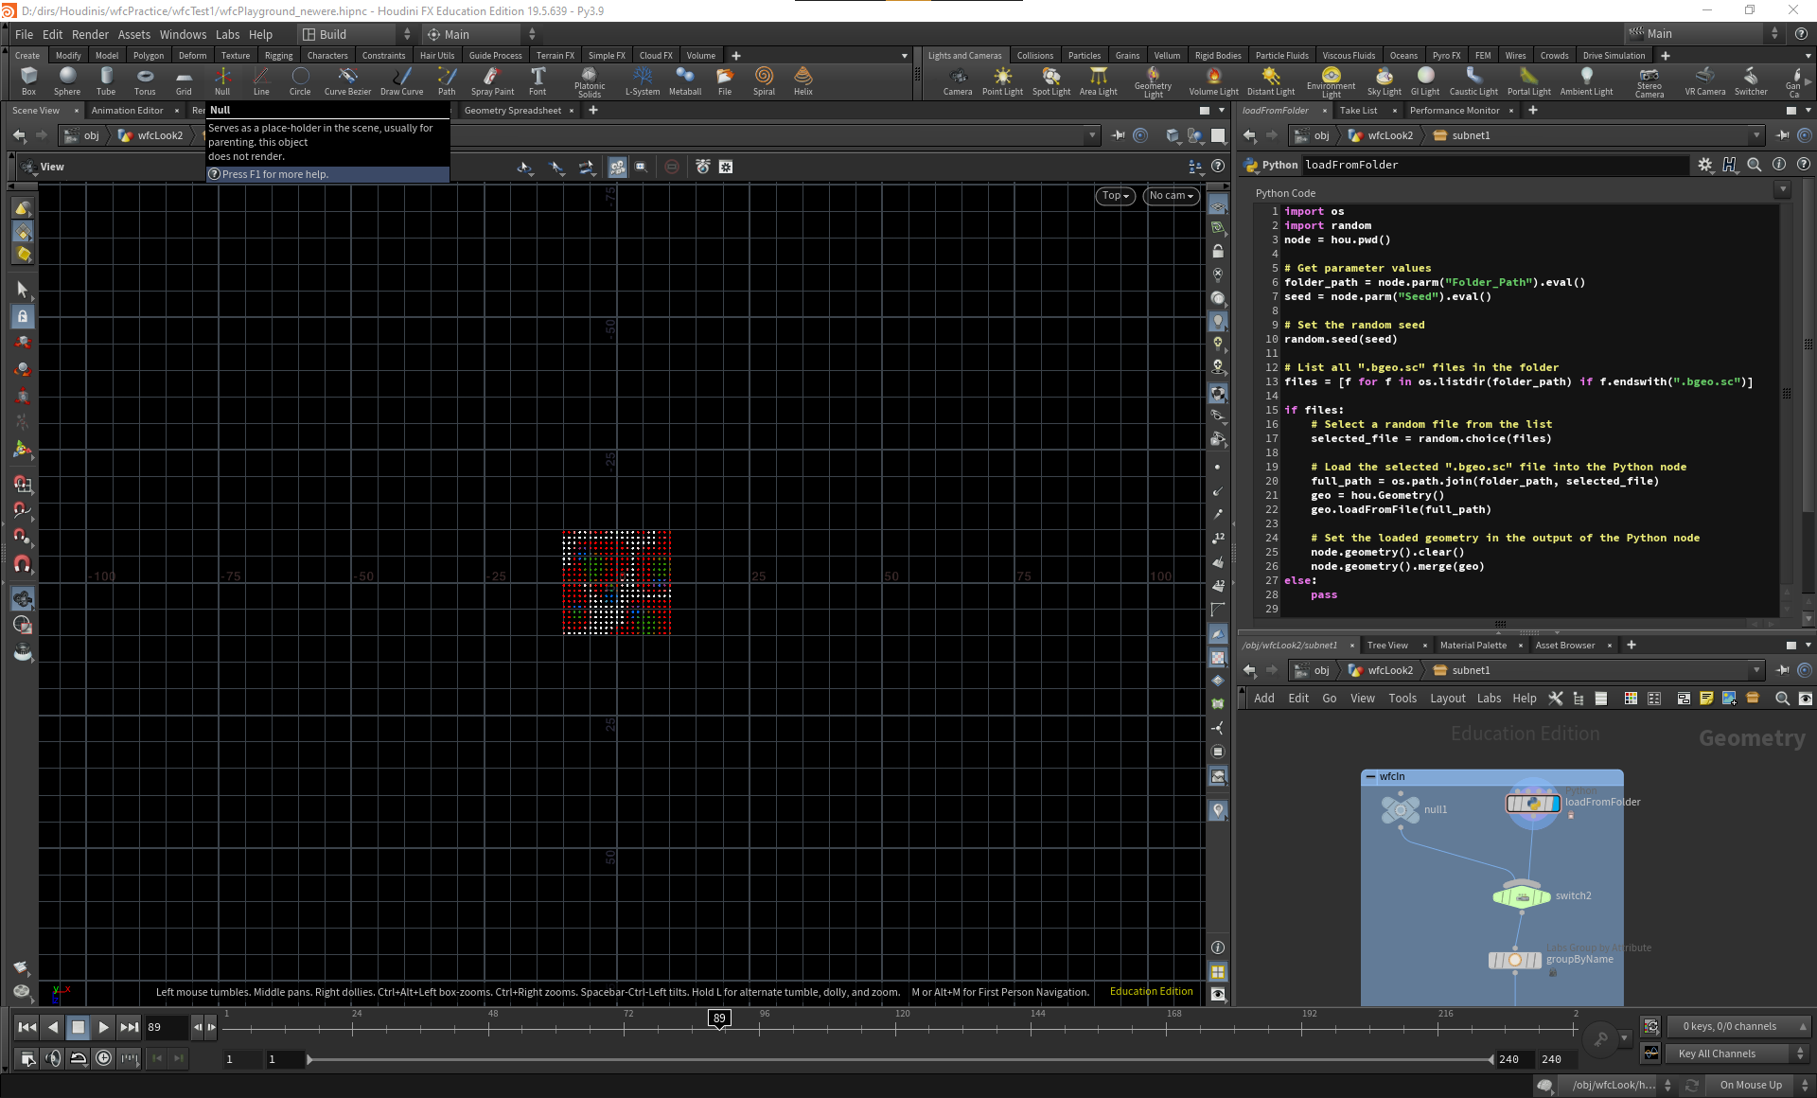Toggle the viewport lock icon
Screen dimensions: 1817x1098
coord(1218,251)
